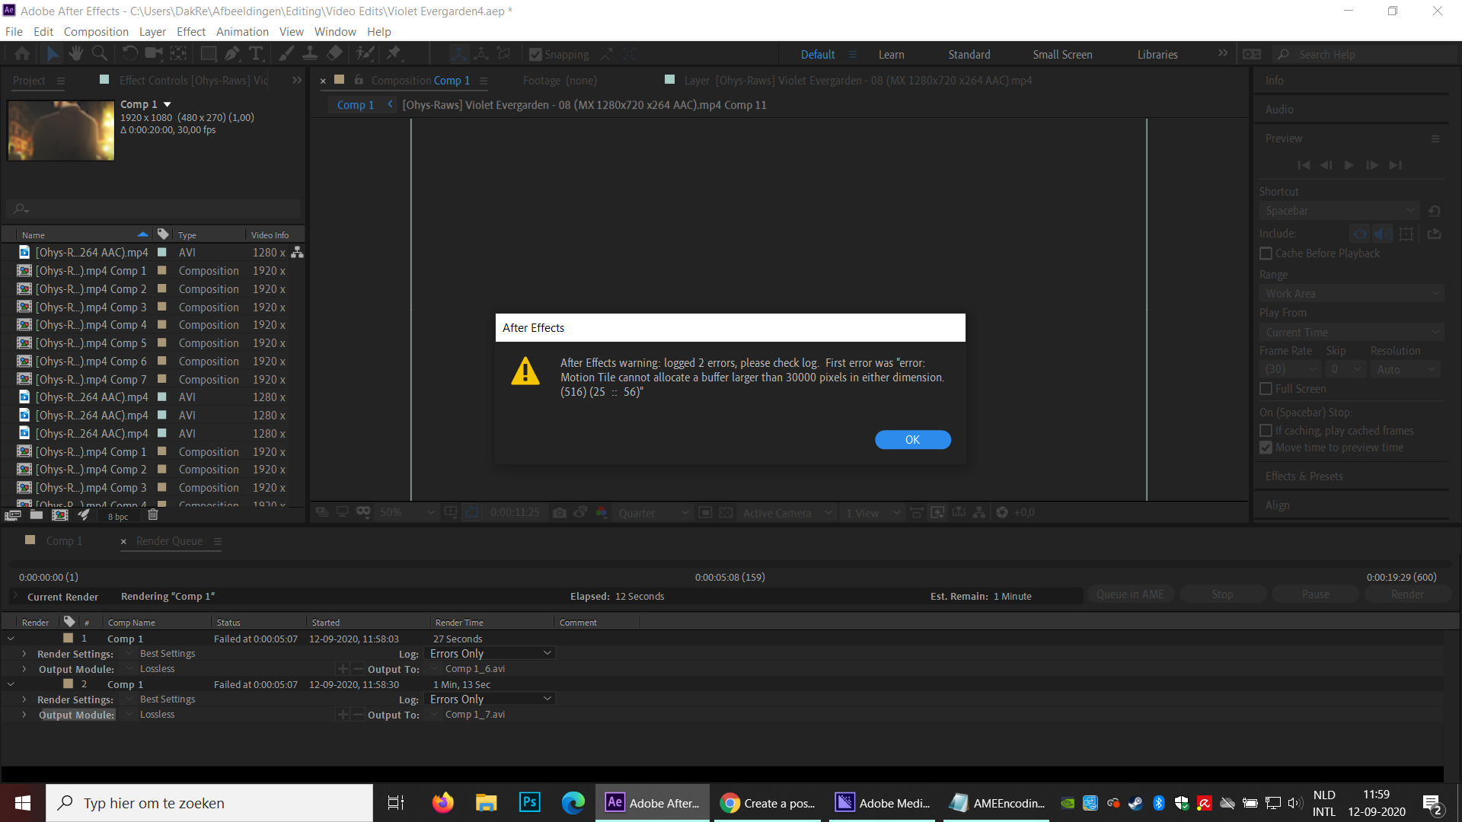Enable Cache Before Playback
Screen dimensions: 1462x822
click(1266, 253)
